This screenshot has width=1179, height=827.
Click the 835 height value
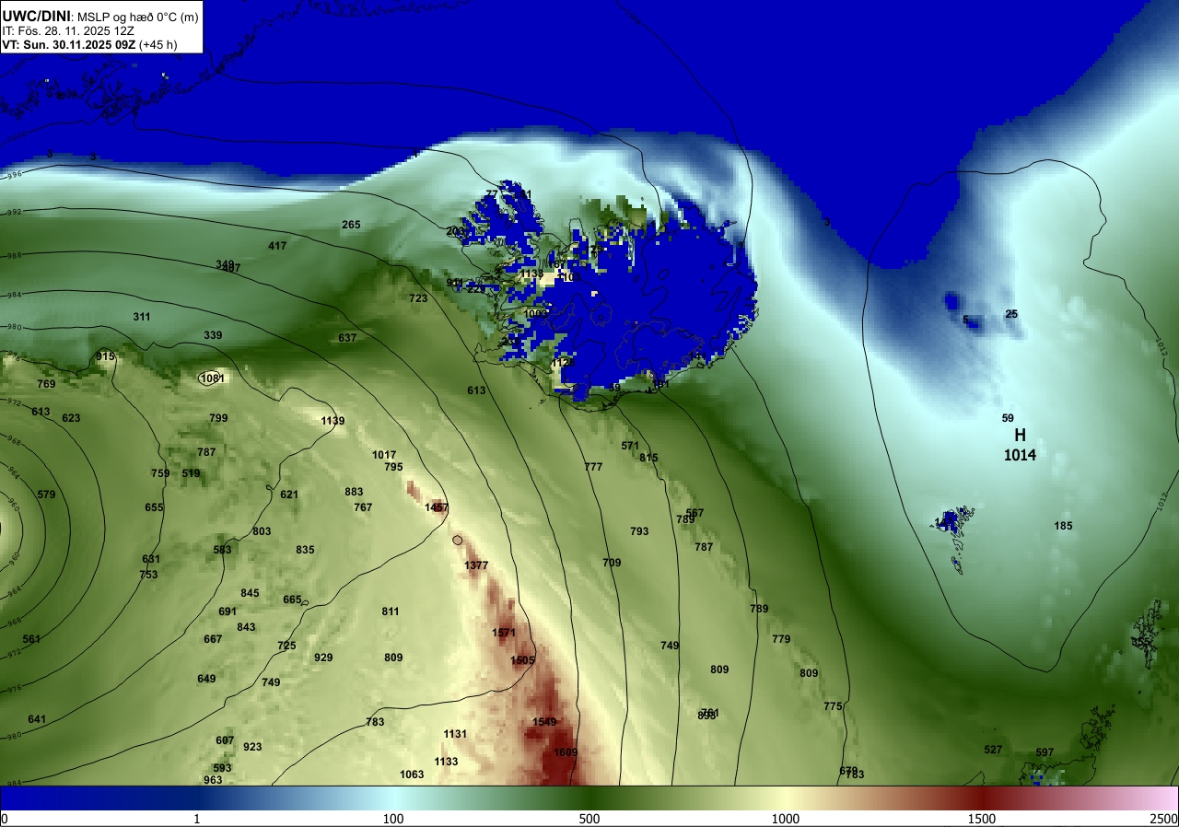(305, 550)
